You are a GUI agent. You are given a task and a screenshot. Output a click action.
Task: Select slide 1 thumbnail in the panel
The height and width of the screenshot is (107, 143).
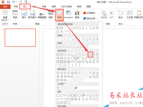click(20, 38)
